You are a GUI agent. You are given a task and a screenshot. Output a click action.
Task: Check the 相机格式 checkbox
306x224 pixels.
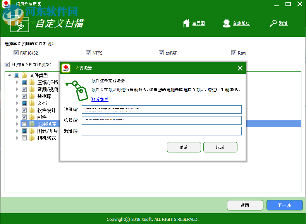tap(24, 138)
